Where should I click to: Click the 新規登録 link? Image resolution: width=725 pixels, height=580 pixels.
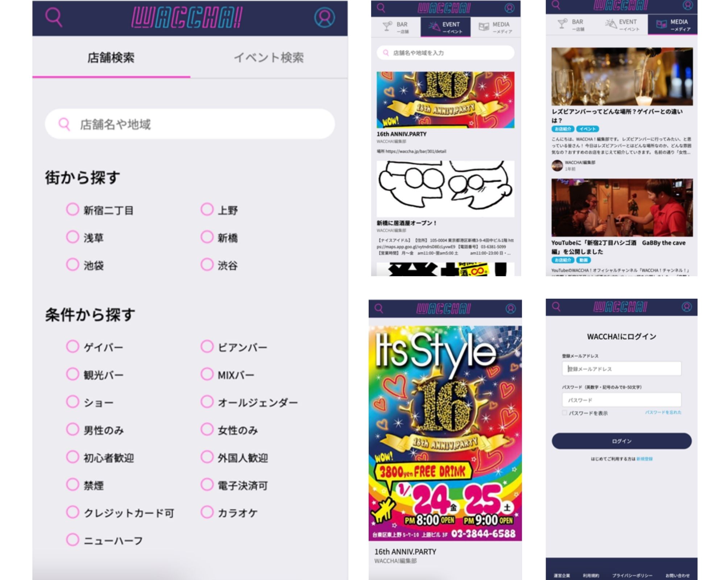tap(644, 459)
